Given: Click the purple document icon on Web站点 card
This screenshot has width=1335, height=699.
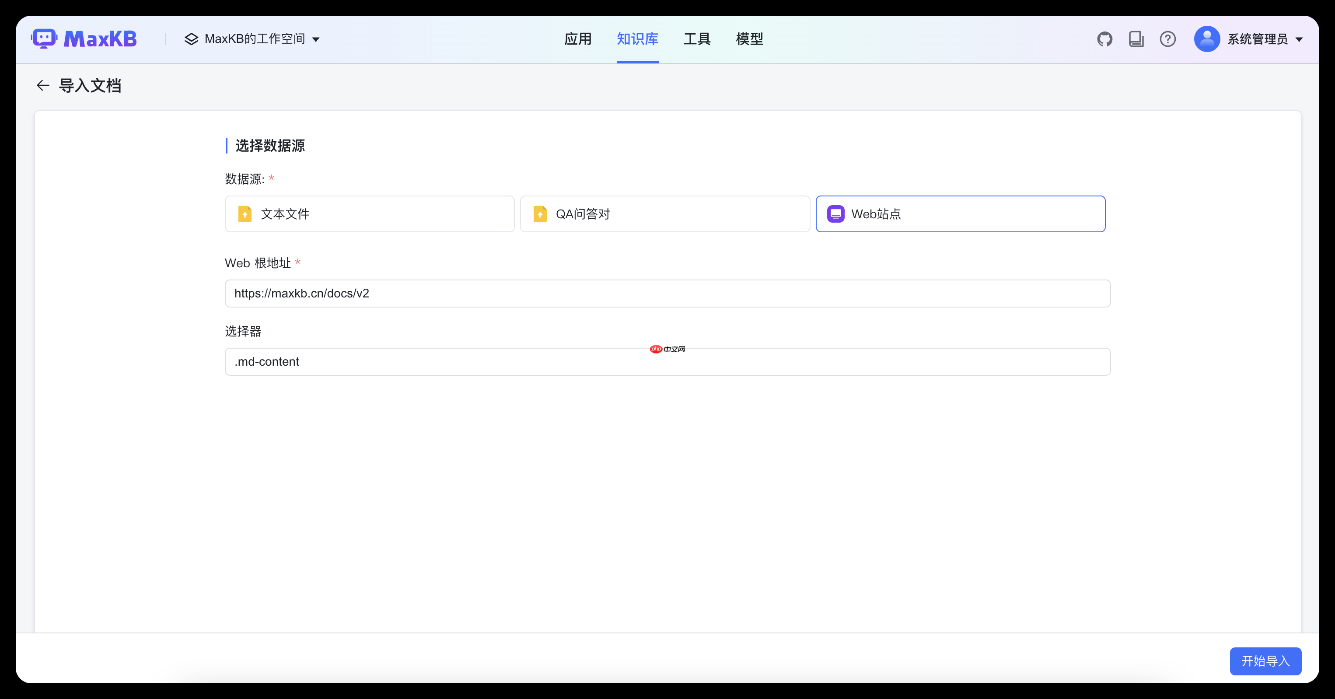Looking at the screenshot, I should pyautogui.click(x=835, y=213).
